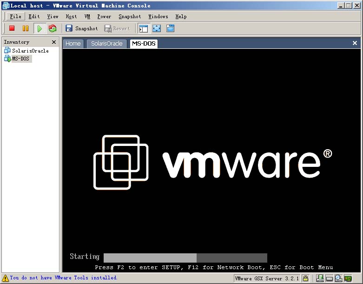Close the current MS-DOS tab
The width and height of the screenshot is (363, 284).
pyautogui.click(x=355, y=43)
